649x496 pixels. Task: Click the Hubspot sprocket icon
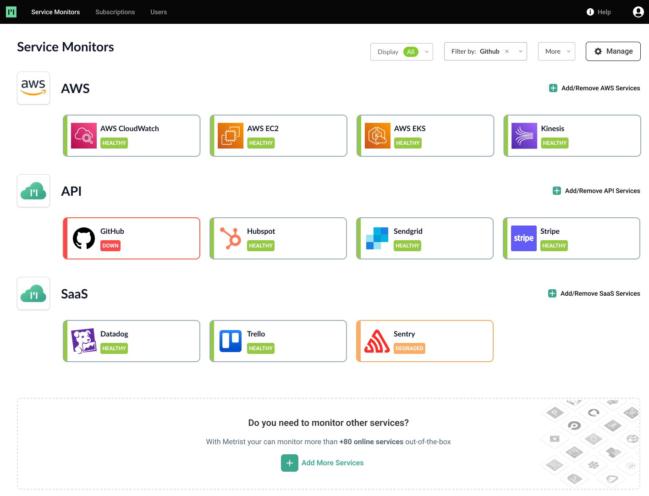point(231,238)
